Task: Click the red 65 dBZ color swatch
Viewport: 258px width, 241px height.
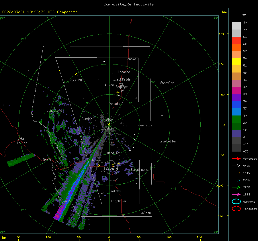Action: coord(236,40)
